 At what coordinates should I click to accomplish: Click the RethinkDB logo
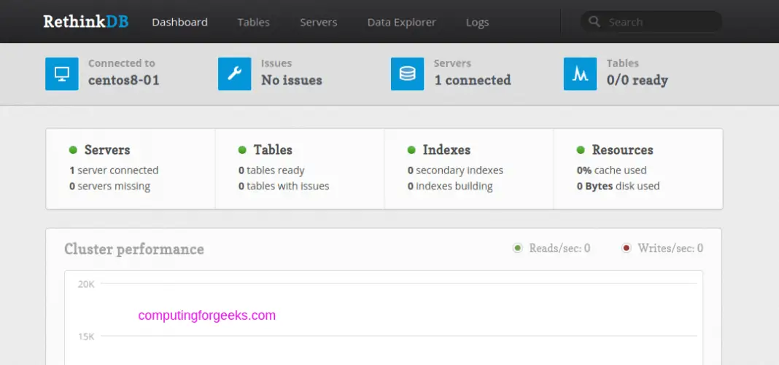coord(85,22)
